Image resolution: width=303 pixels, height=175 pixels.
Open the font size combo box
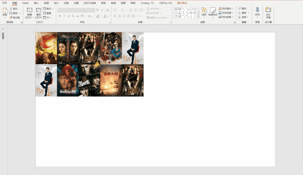[x=90, y=10]
